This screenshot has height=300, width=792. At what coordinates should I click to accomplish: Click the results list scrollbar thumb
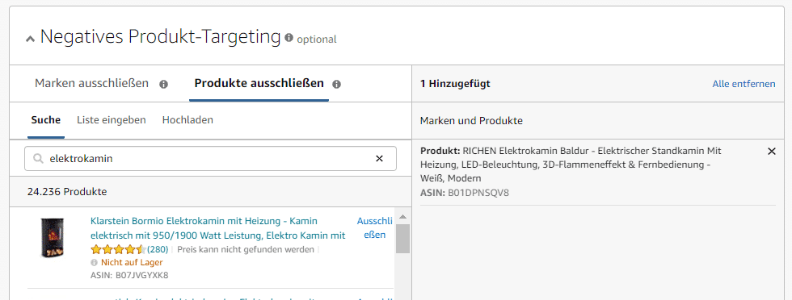coord(402,239)
